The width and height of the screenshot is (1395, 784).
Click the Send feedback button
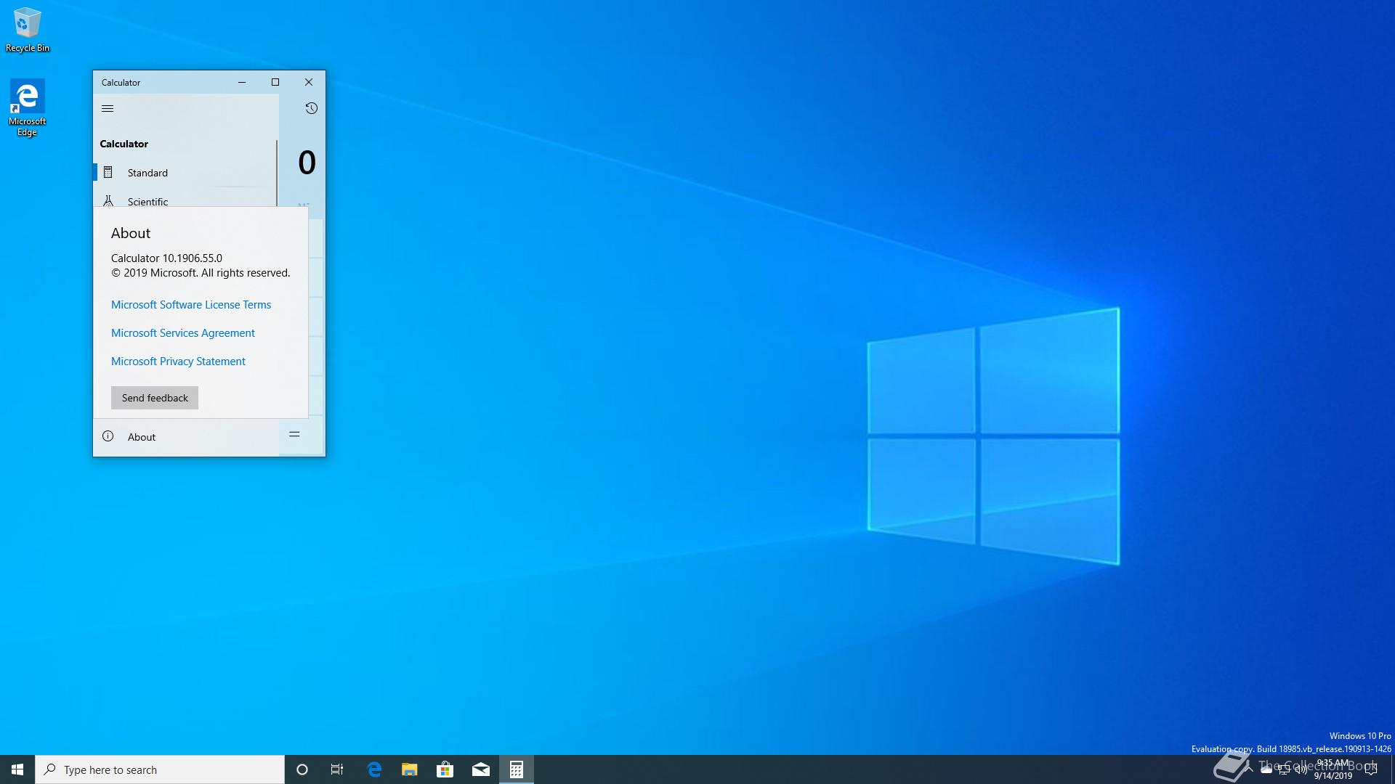point(155,398)
